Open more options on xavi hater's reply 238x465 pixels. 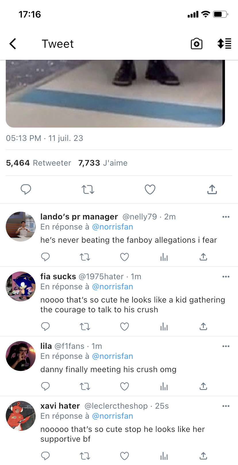226,406
